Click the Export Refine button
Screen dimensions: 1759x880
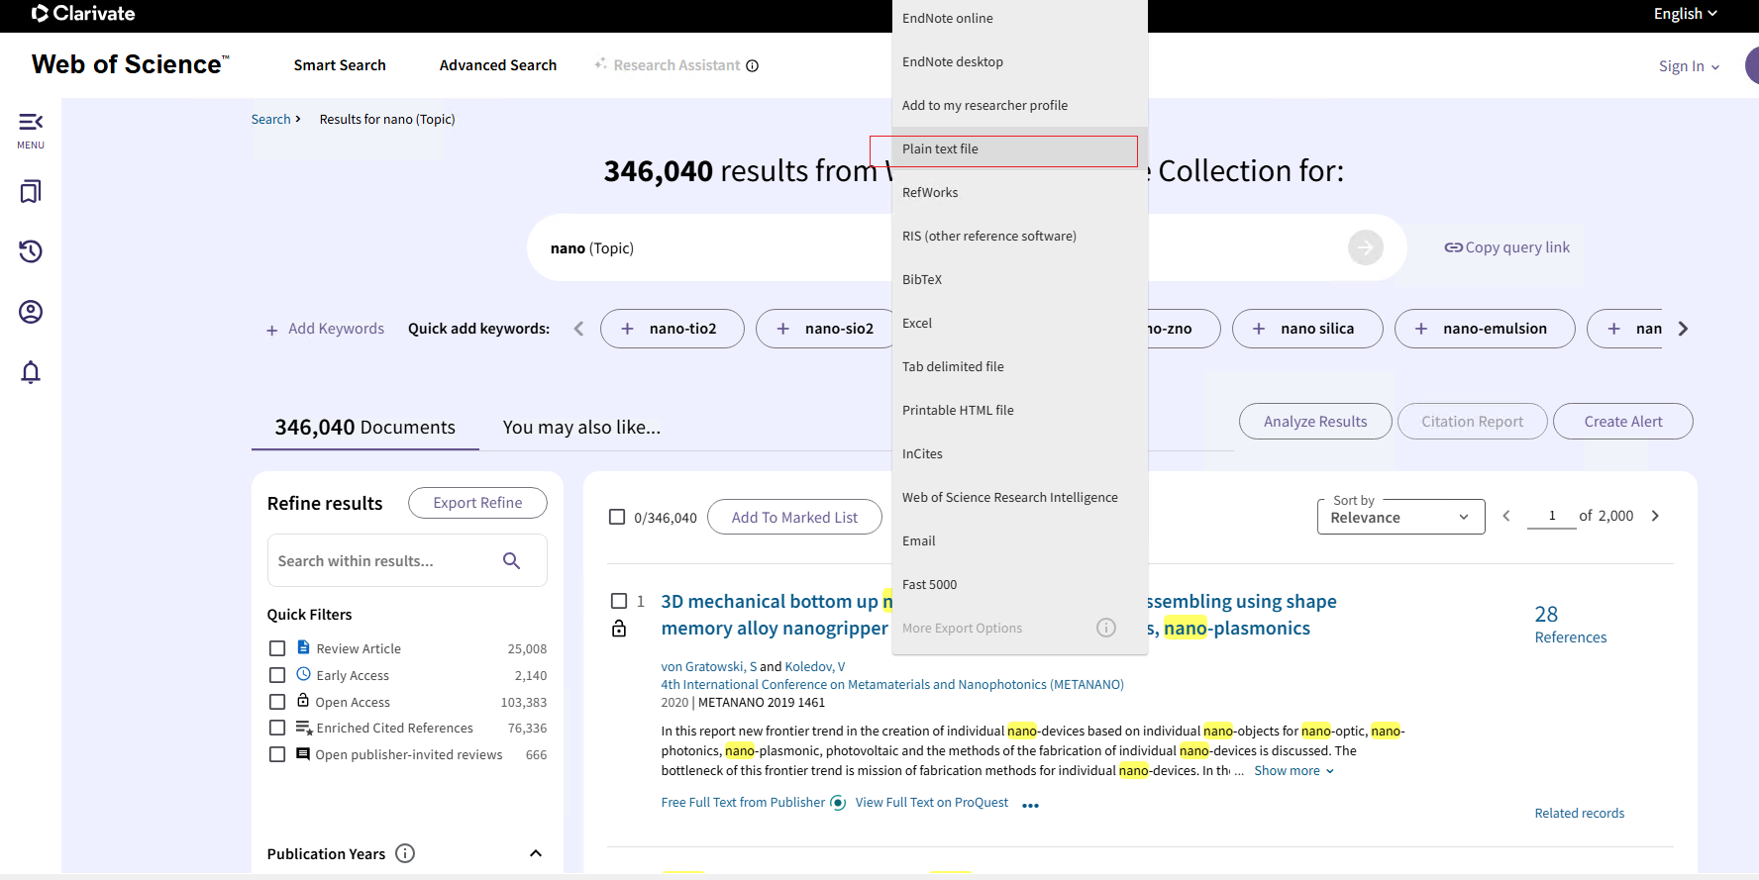pyautogui.click(x=477, y=503)
